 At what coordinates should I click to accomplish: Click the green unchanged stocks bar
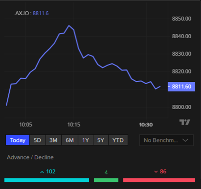tap(106, 180)
